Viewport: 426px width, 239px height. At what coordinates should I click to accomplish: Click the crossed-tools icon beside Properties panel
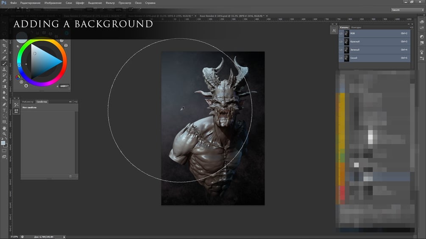click(x=16, y=104)
